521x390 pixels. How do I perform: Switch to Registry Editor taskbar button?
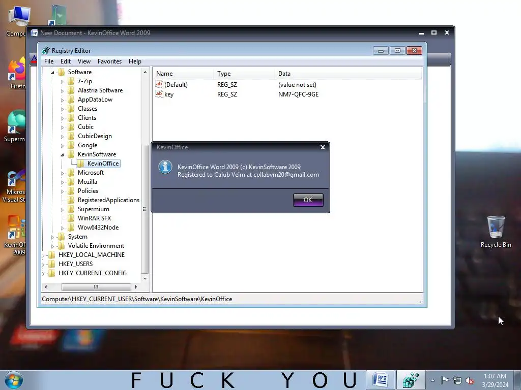pos(411,380)
